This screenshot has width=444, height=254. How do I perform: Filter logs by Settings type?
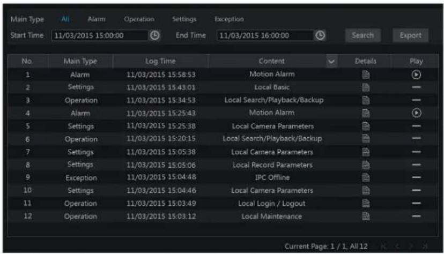[x=184, y=19]
